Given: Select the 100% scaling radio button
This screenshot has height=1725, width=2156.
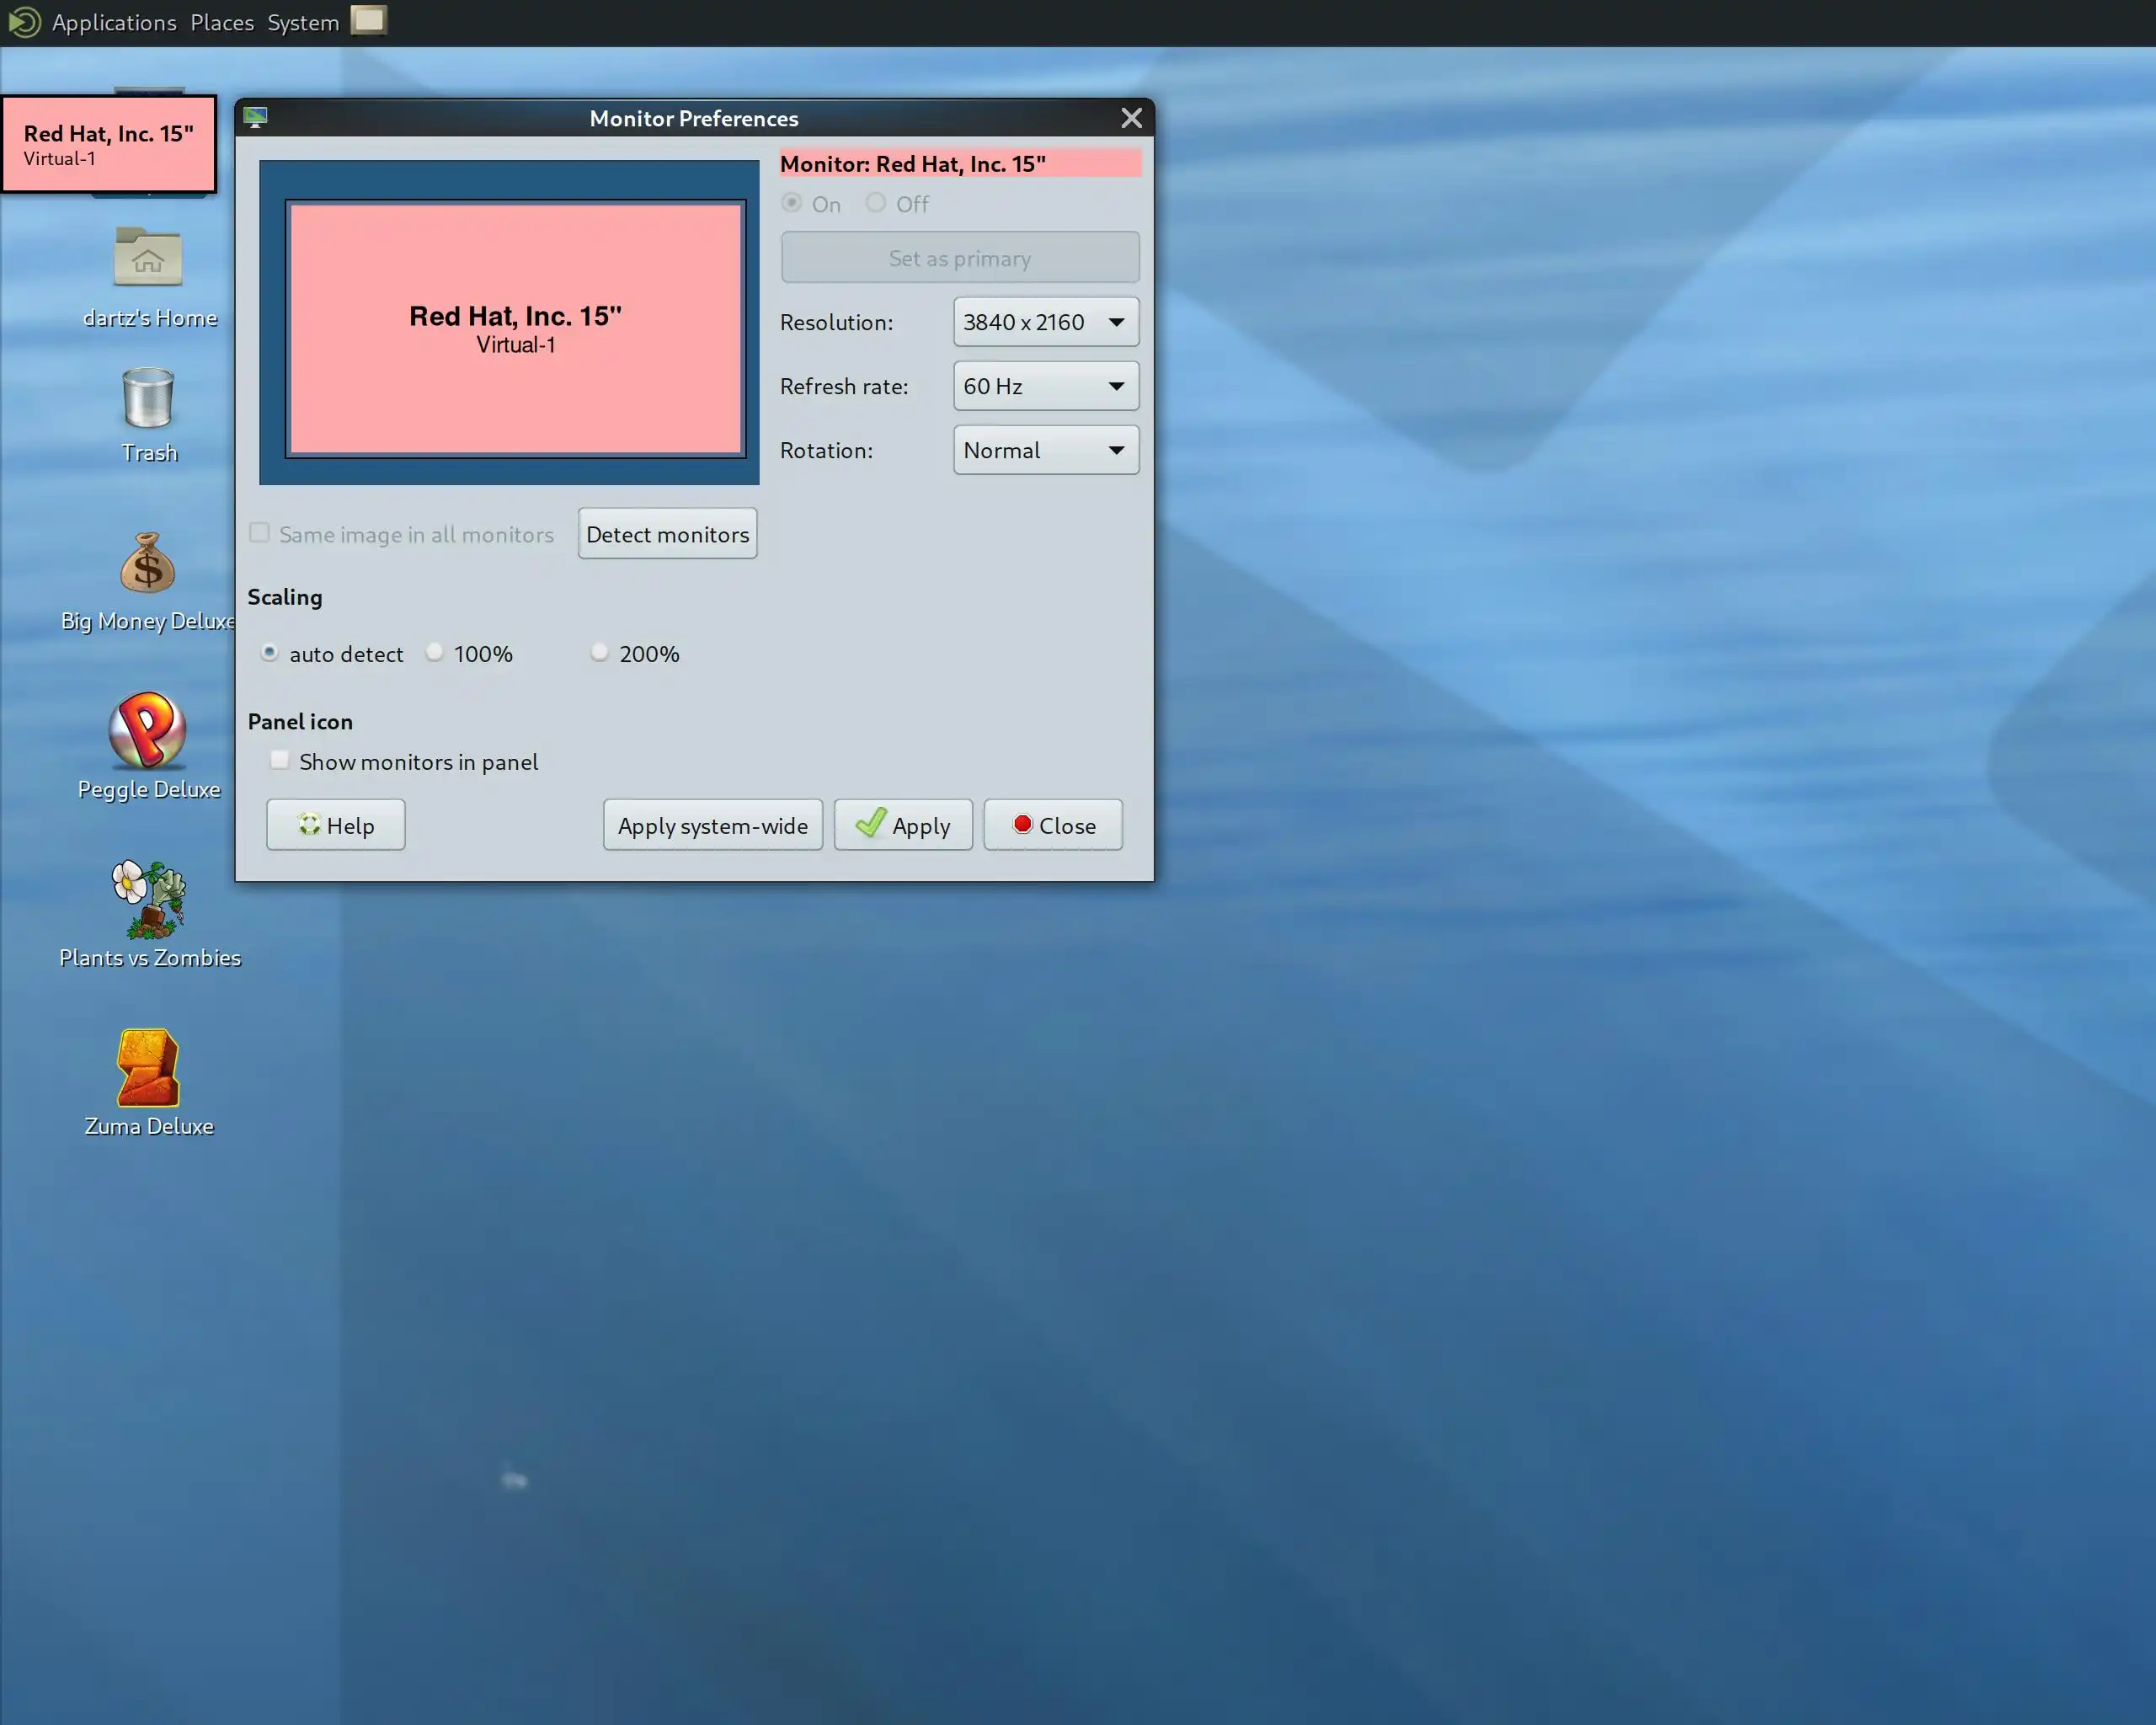Looking at the screenshot, I should click(435, 653).
